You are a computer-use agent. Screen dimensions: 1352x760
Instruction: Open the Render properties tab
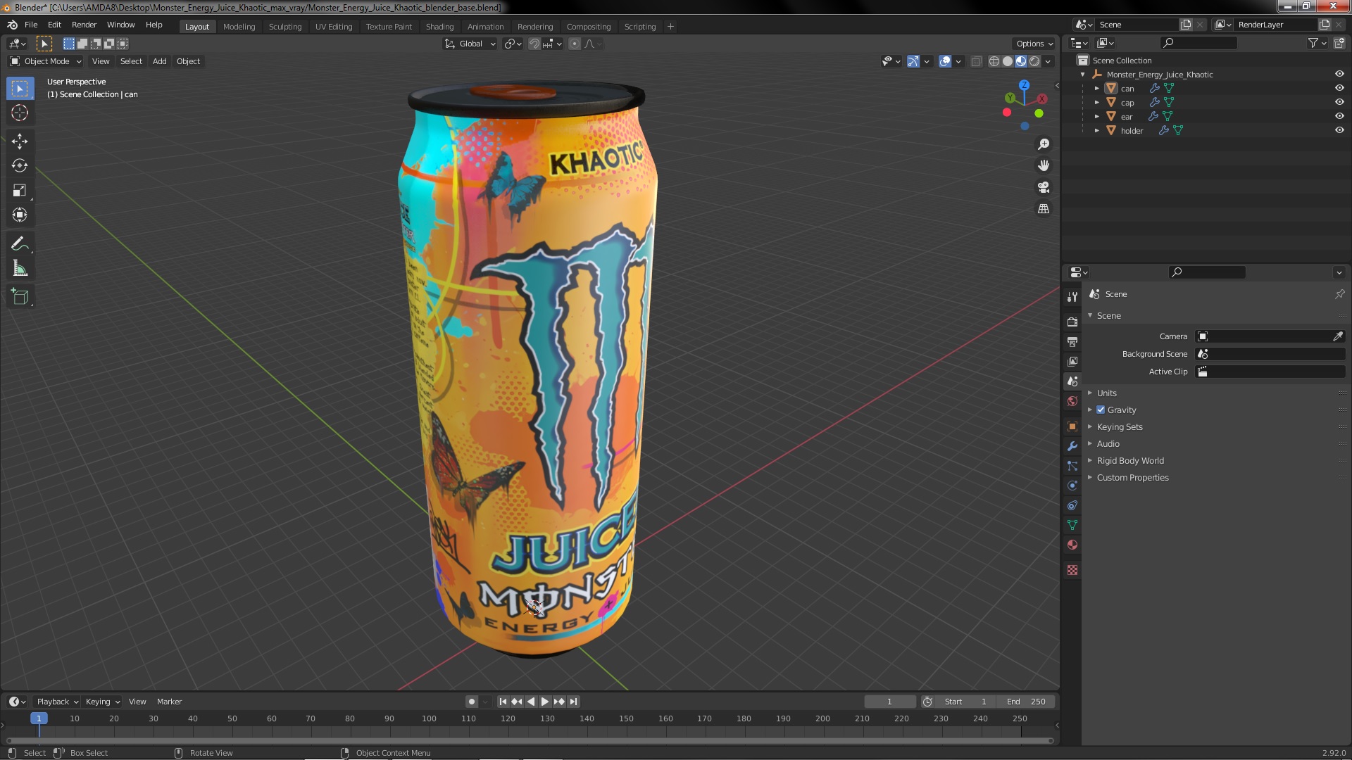[x=1072, y=322]
